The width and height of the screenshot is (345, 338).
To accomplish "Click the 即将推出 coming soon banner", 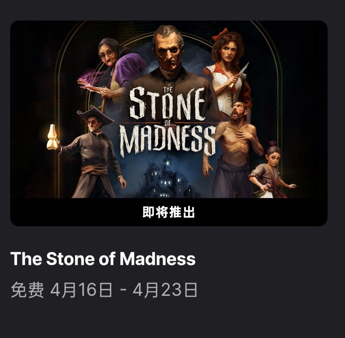I will click(169, 212).
